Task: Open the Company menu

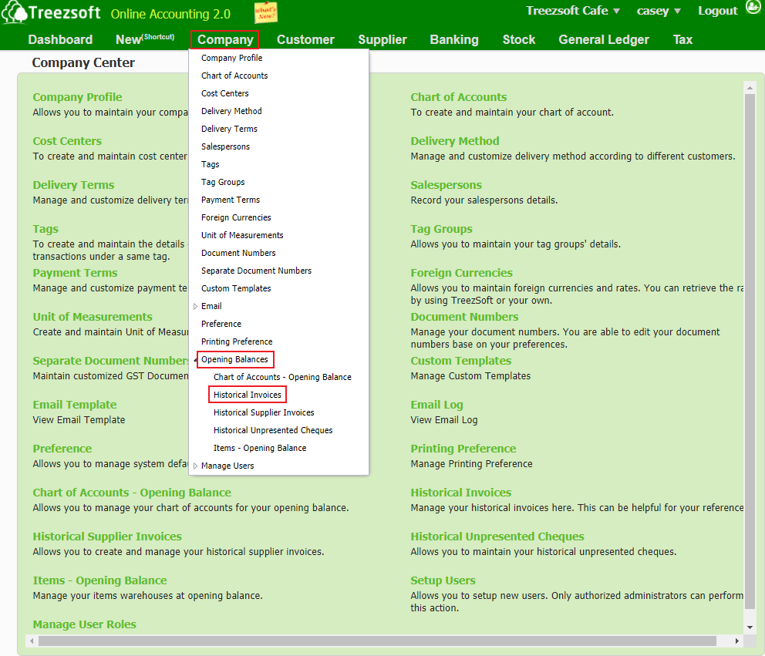Action: point(225,39)
